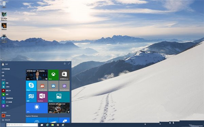This screenshot has height=127, width=204.
Task: Launch the Skype tile
Action: coord(31,86)
